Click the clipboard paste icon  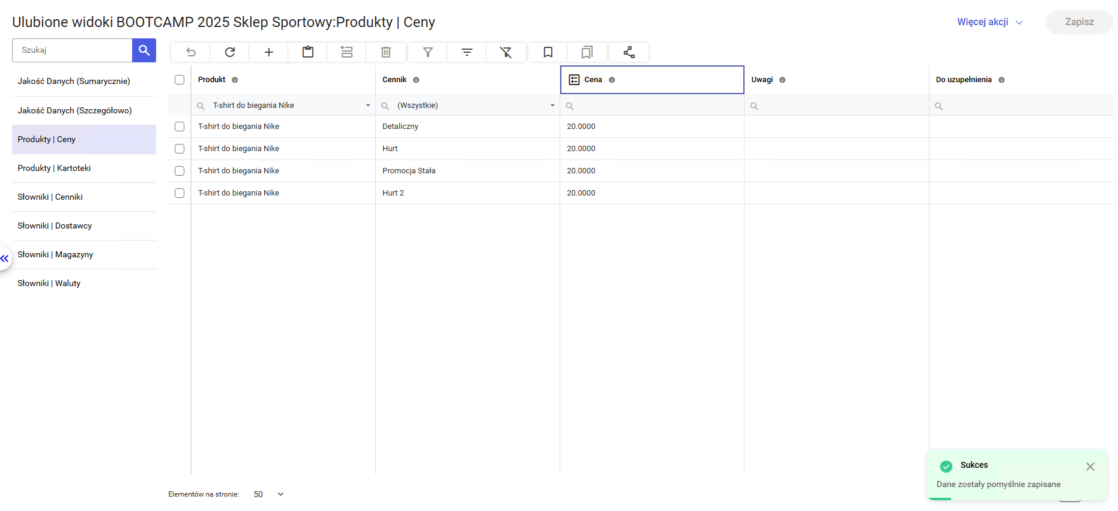point(307,52)
